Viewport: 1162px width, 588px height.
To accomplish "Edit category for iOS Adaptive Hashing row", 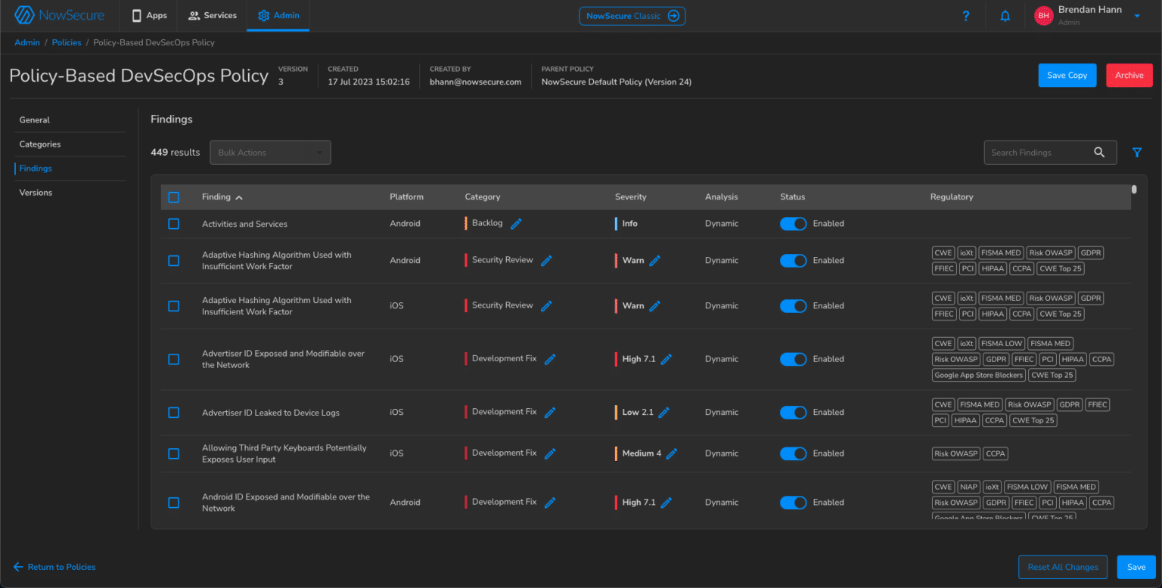I will click(546, 306).
